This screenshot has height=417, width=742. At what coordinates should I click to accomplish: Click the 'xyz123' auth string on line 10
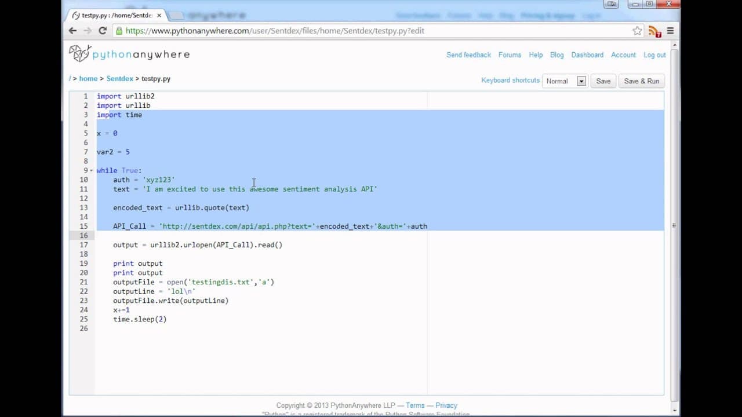click(x=158, y=180)
